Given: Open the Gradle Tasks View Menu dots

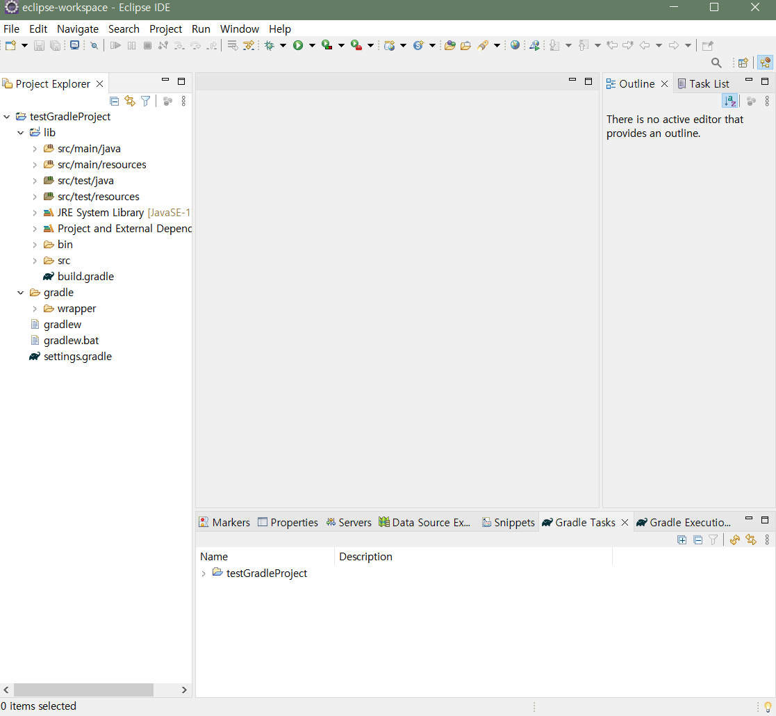Looking at the screenshot, I should pos(767,539).
